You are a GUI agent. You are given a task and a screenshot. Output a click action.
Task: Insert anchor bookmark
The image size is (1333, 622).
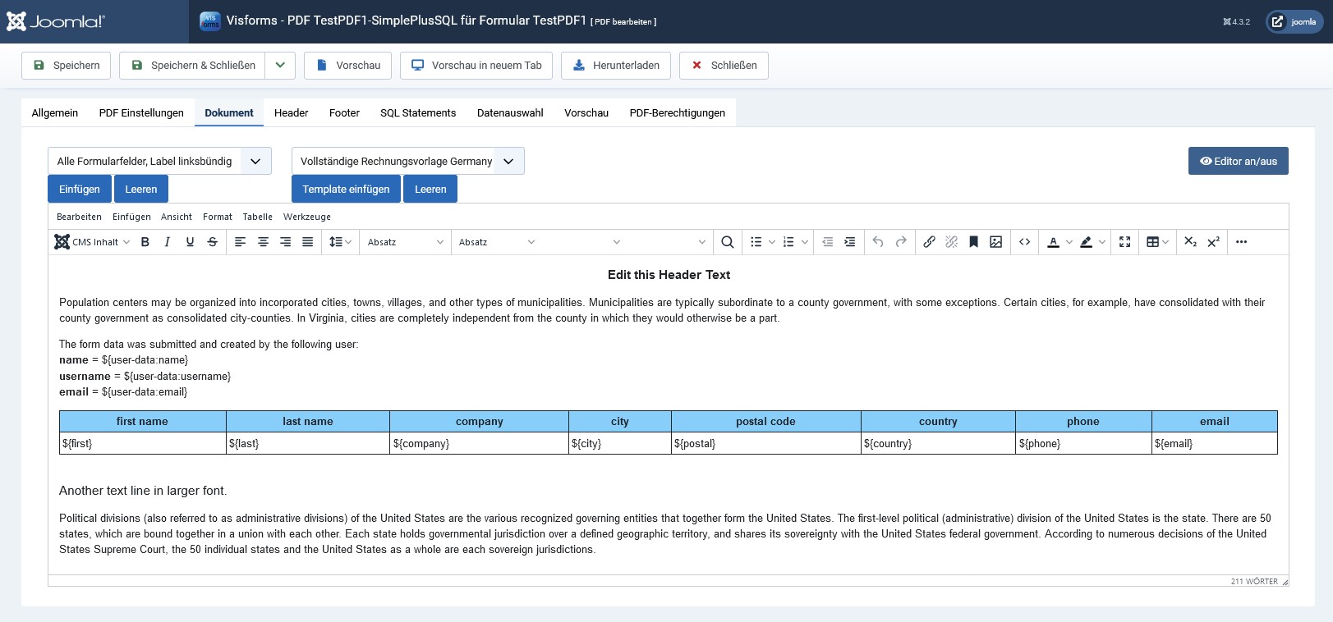[973, 242]
